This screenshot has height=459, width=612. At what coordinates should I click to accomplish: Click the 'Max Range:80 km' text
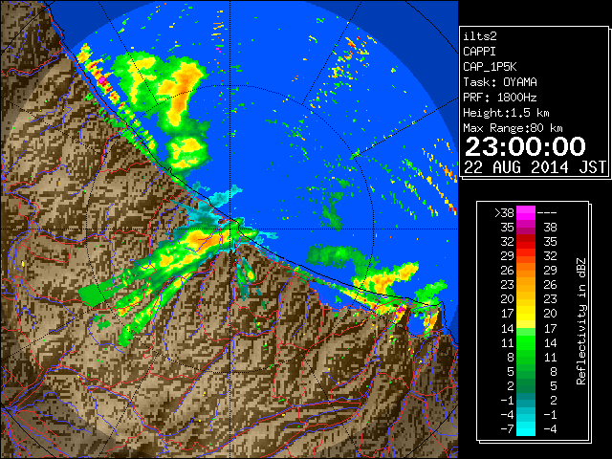[x=513, y=128]
